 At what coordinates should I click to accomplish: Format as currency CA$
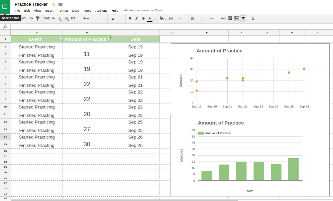click(x=47, y=18)
